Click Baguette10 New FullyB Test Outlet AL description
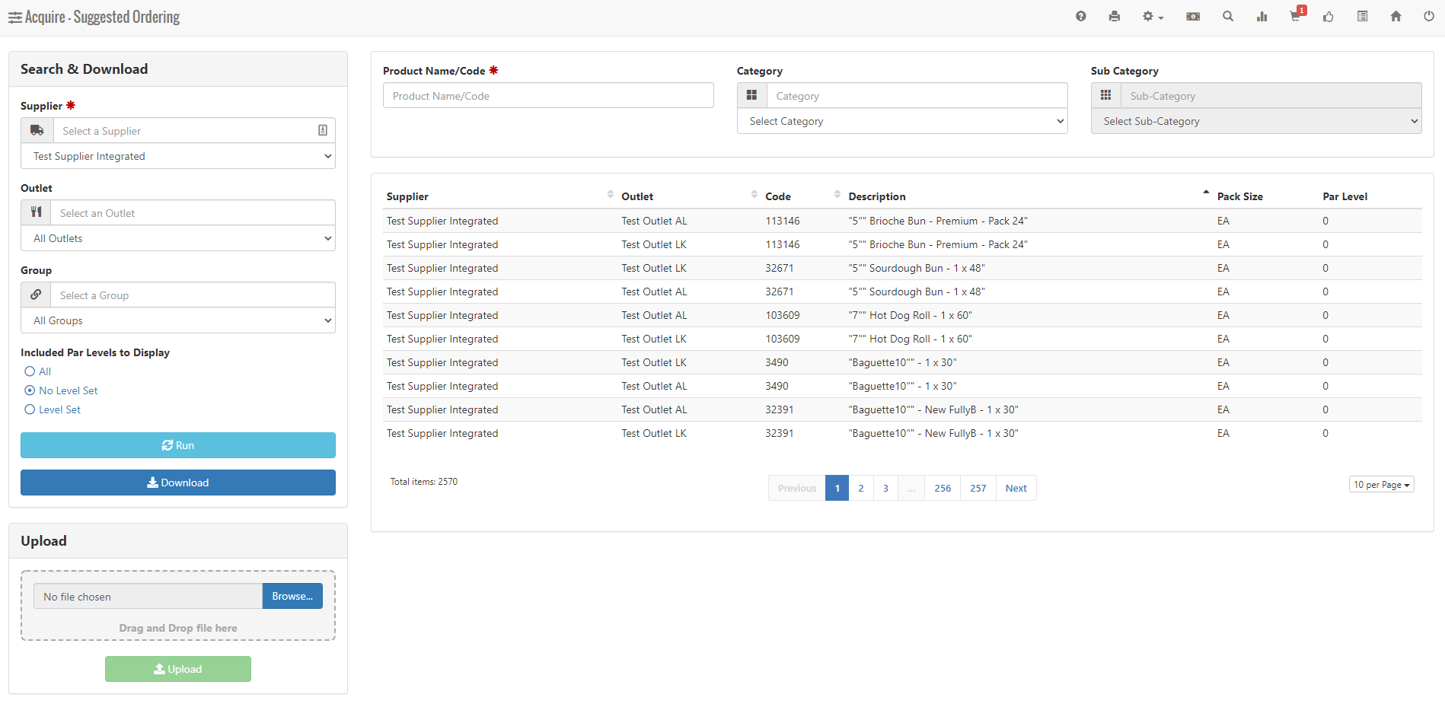Screen dimensions: 1445x704 [933, 409]
